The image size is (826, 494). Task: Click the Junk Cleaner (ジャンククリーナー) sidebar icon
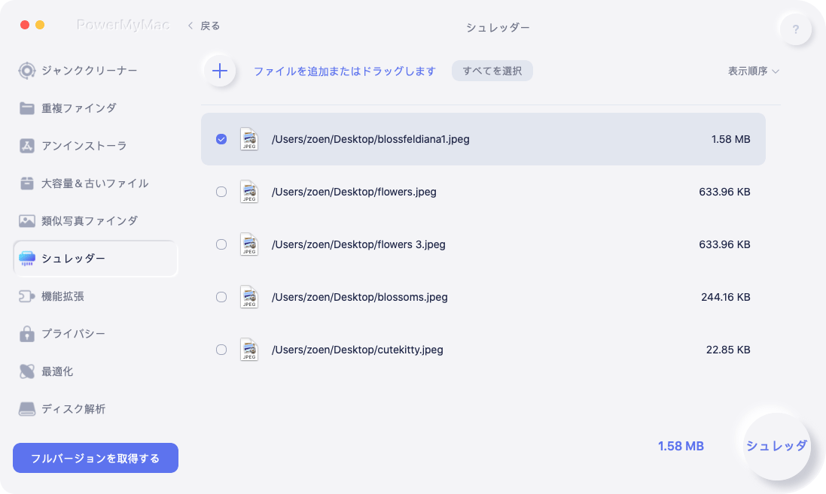[x=26, y=71]
